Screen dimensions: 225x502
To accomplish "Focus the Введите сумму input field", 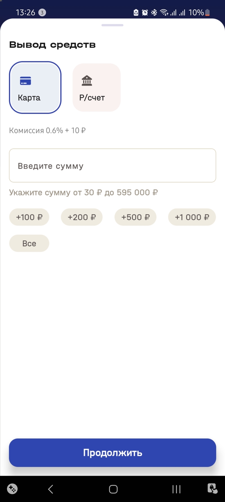I will tap(113, 166).
